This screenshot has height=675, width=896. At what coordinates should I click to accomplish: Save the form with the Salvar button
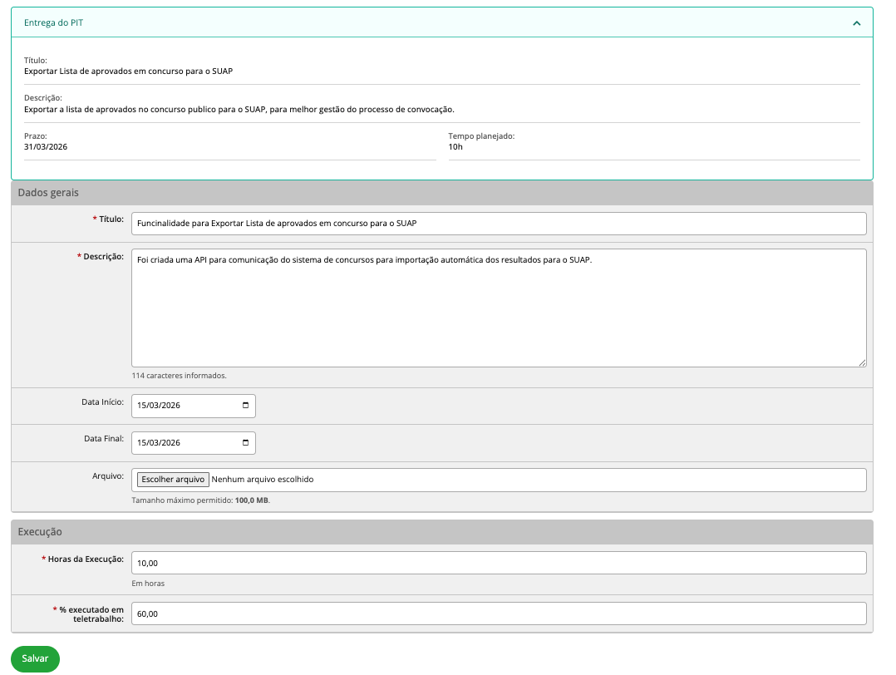[x=35, y=658]
